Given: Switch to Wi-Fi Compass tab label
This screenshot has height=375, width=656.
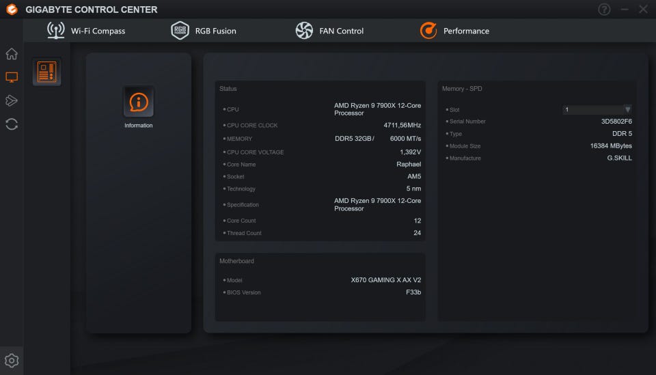Looking at the screenshot, I should coord(98,31).
